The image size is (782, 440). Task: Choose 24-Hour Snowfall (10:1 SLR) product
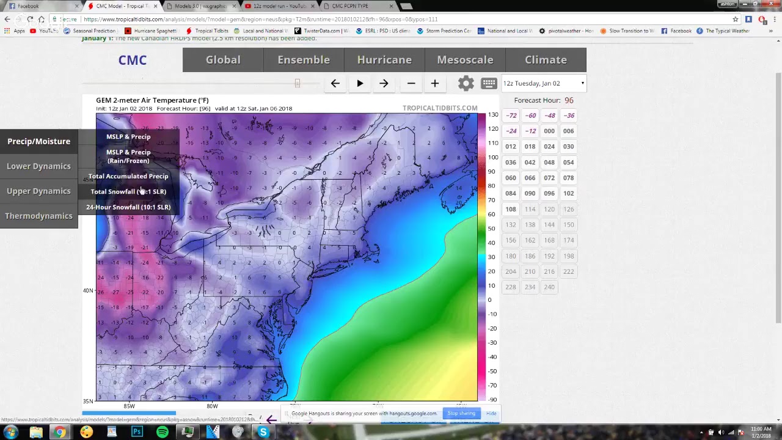128,207
